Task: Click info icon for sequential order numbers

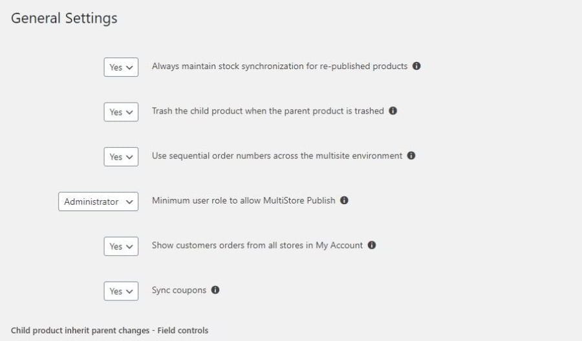Action: (x=411, y=156)
